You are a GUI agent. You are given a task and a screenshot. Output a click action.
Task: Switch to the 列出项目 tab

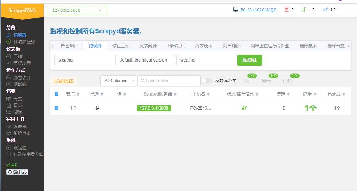tap(176, 46)
